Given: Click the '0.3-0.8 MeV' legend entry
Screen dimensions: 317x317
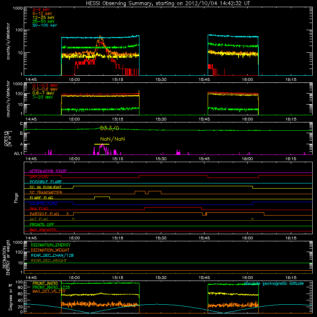Looking at the screenshot, I should (45, 89).
